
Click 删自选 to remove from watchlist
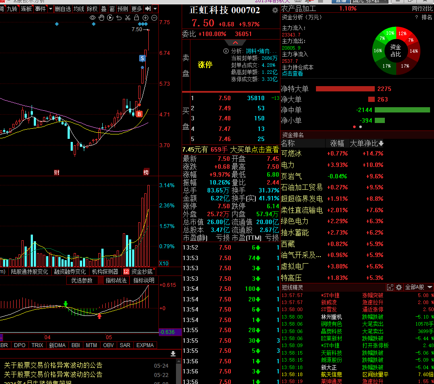click(63, 9)
